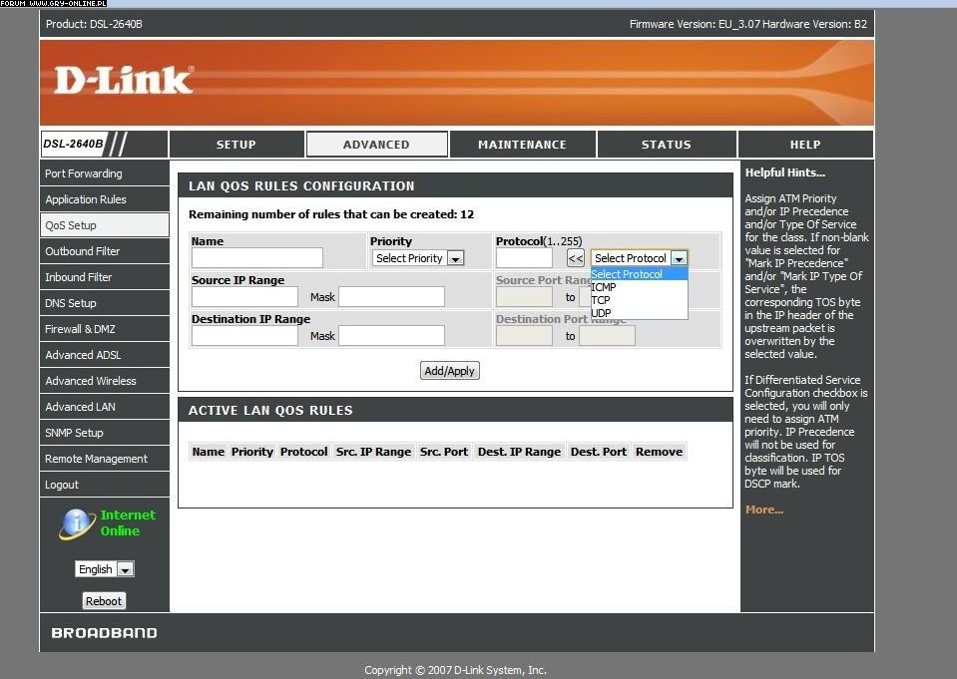Click Logout in the sidebar
This screenshot has height=679, width=957.
(105, 485)
